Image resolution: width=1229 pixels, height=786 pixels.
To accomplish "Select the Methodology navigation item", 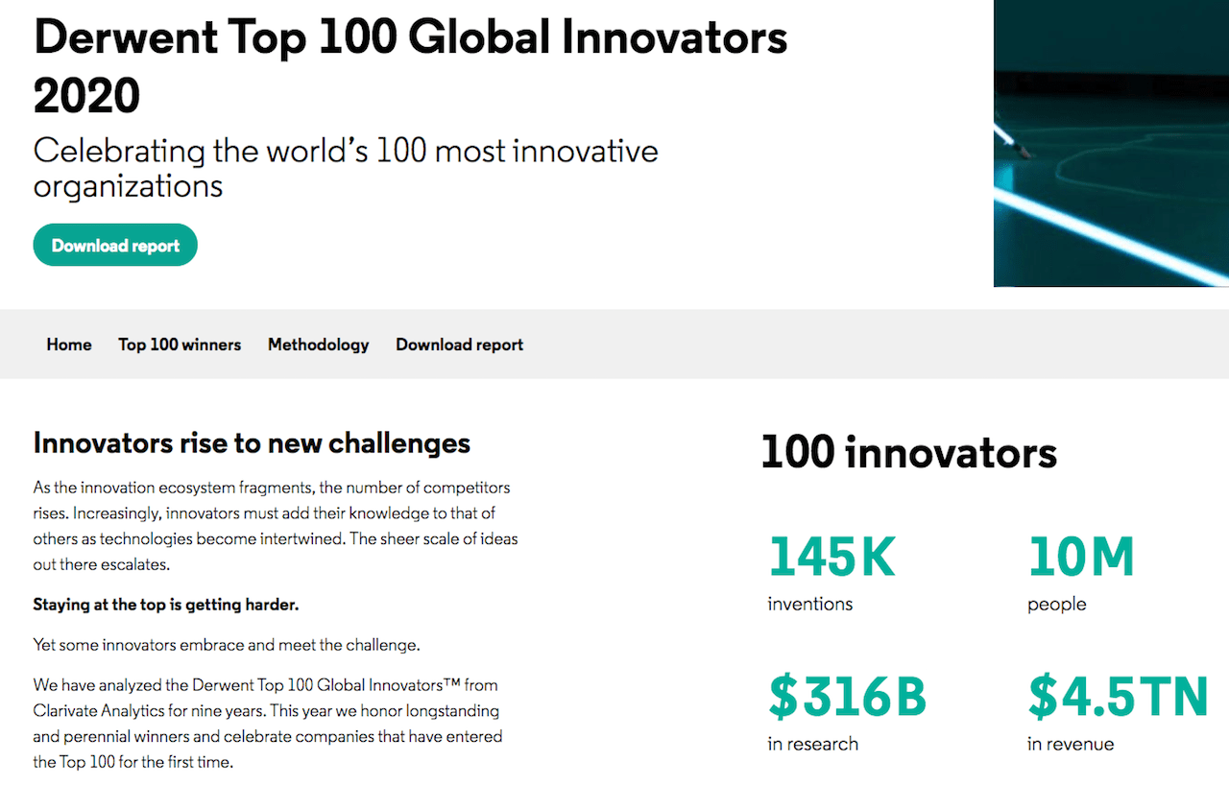I will click(x=318, y=345).
